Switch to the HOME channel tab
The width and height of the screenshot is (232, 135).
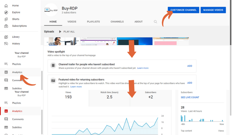[53, 22]
